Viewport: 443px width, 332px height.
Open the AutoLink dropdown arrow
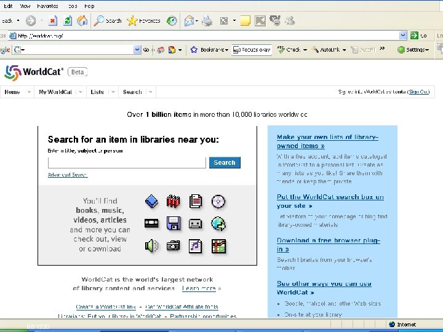(344, 50)
